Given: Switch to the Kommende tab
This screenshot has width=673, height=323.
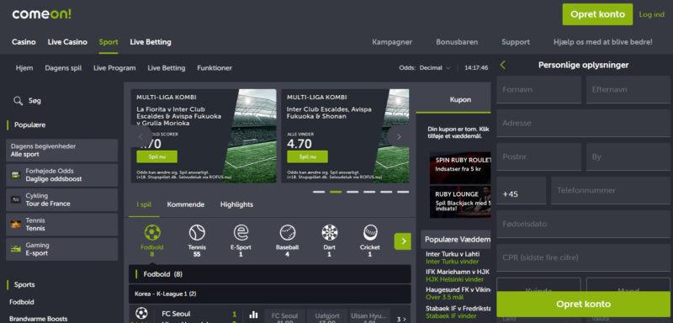Looking at the screenshot, I should click(x=185, y=204).
